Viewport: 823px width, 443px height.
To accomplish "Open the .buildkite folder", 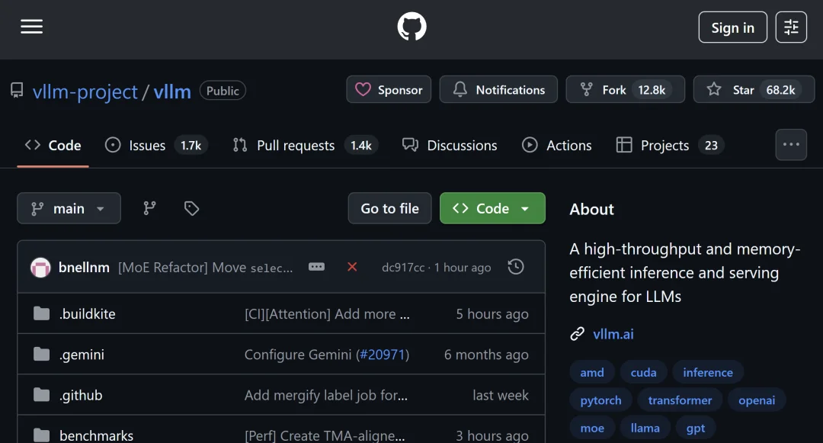I will pos(88,314).
